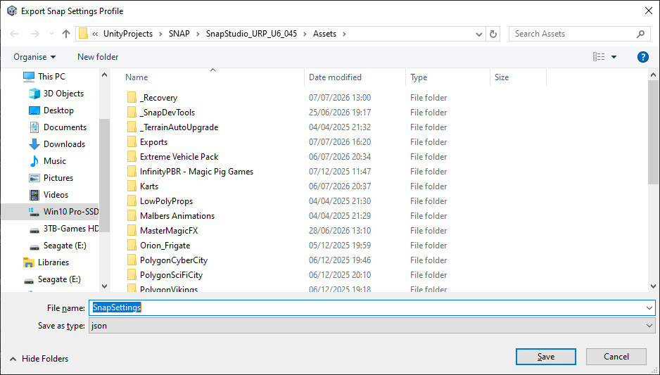Sort by Date modified column
The width and height of the screenshot is (660, 375).
click(335, 77)
